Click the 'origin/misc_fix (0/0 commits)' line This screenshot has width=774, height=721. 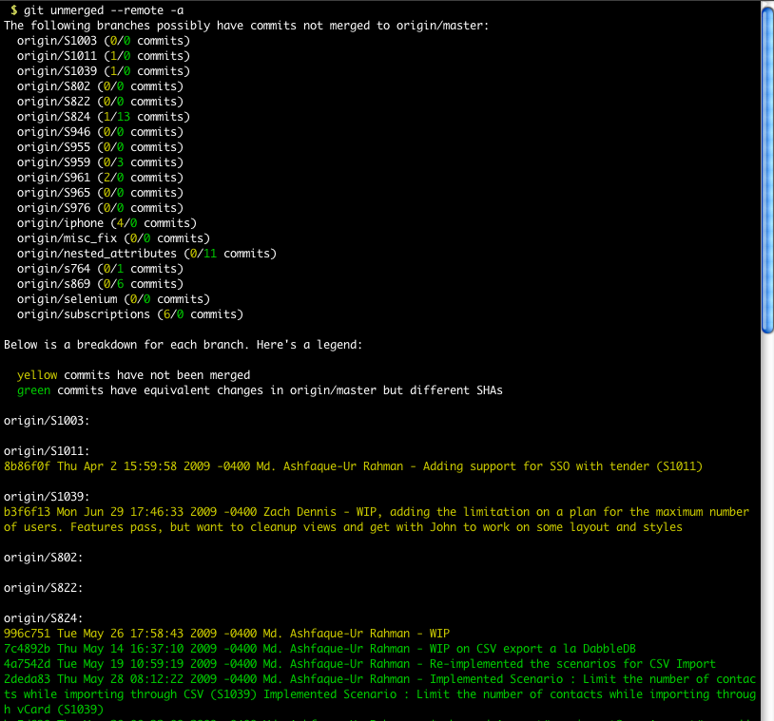tap(113, 238)
